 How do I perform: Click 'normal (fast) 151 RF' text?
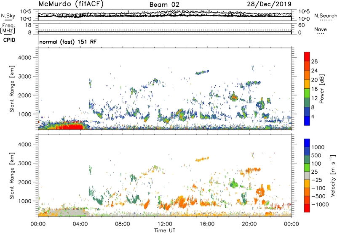68,42
